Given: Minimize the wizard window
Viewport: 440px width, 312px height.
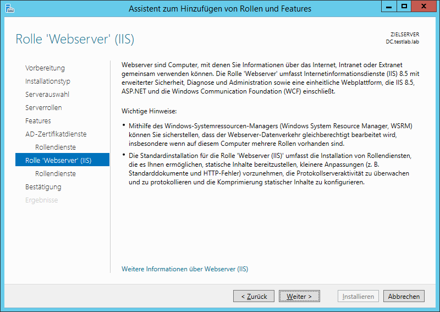Looking at the screenshot, I should pos(389,7).
